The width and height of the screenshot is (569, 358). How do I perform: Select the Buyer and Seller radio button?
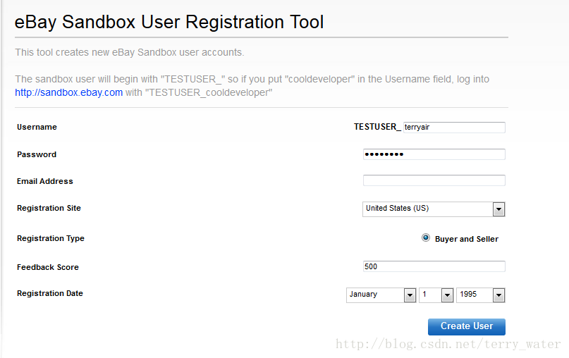coord(426,238)
